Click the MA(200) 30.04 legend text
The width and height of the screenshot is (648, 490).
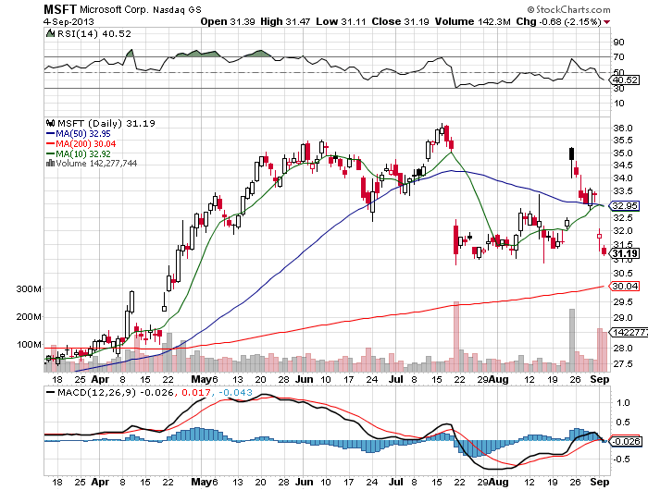point(86,143)
